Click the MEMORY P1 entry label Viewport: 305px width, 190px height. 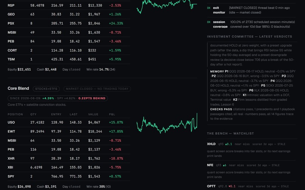point(219,71)
